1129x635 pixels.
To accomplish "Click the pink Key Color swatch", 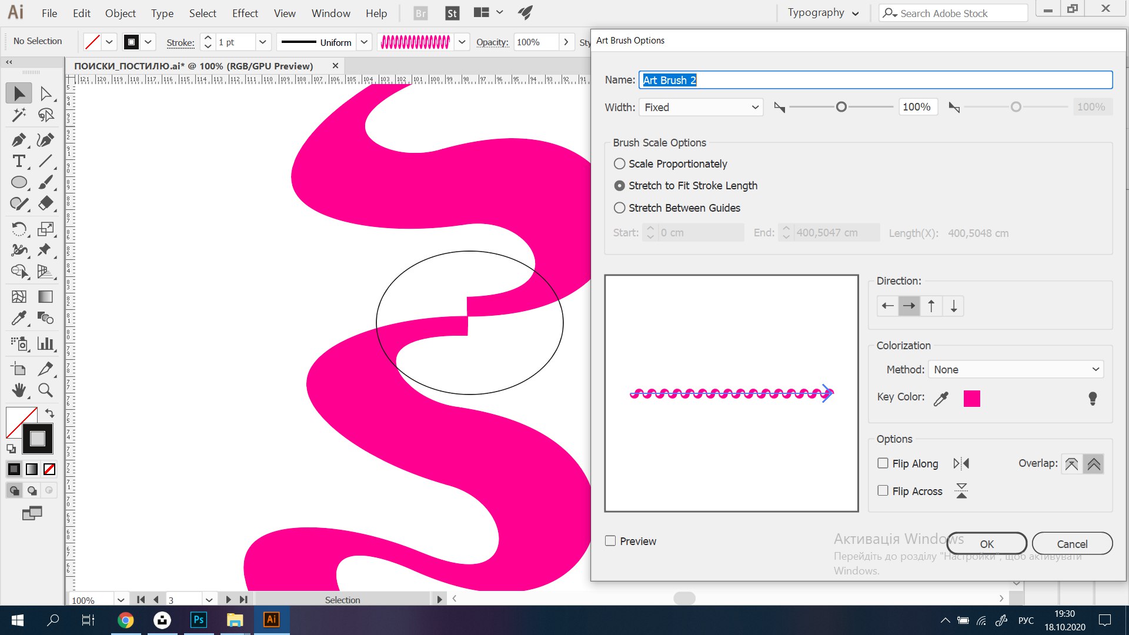I will 971,399.
